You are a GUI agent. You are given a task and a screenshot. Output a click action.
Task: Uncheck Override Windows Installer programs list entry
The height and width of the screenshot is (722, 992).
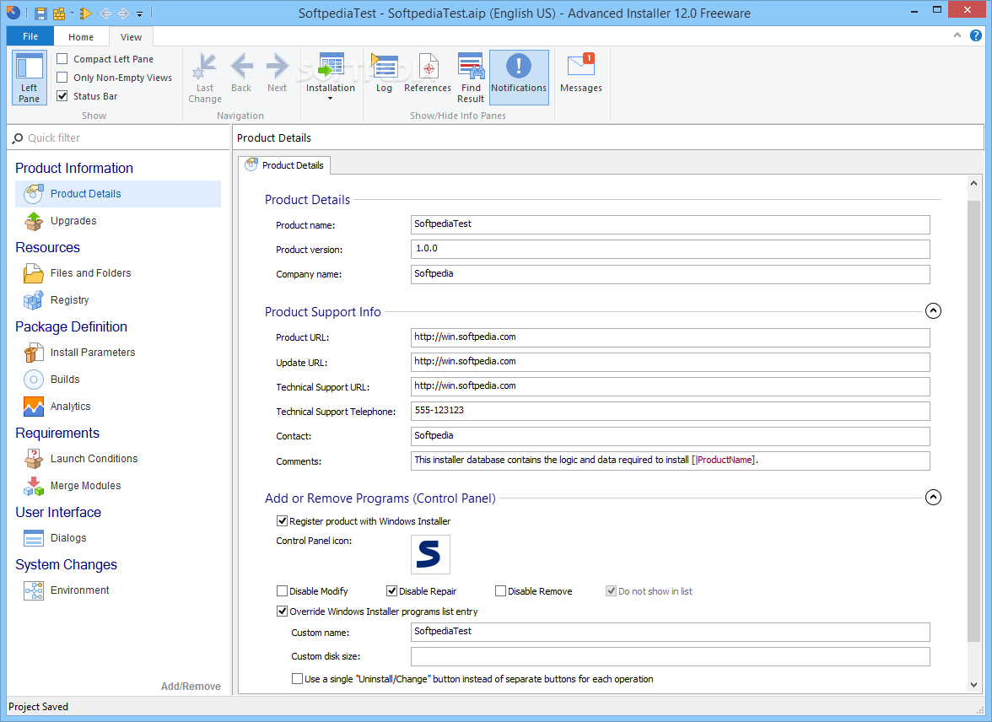point(282,612)
